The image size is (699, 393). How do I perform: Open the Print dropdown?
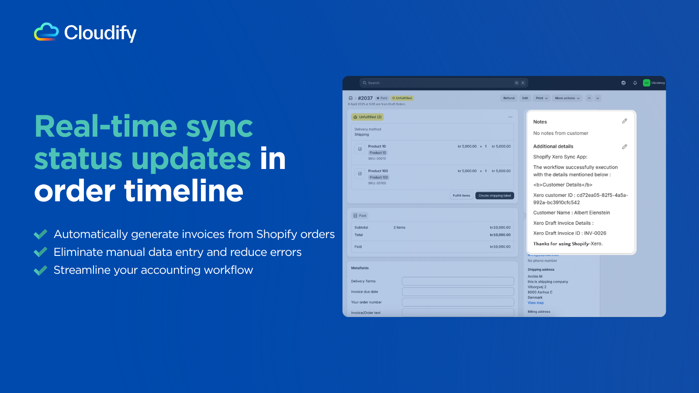[x=541, y=98]
